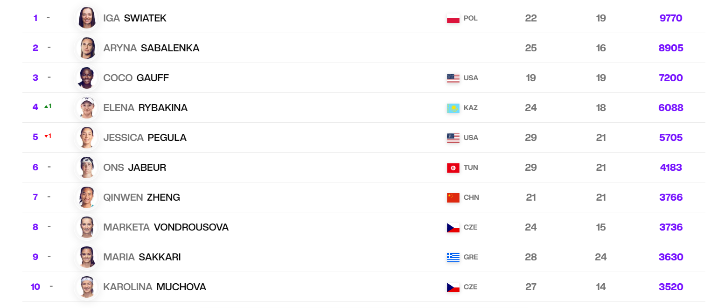Open Elena Rybakina's player page
The width and height of the screenshot is (711, 308).
pyautogui.click(x=145, y=108)
